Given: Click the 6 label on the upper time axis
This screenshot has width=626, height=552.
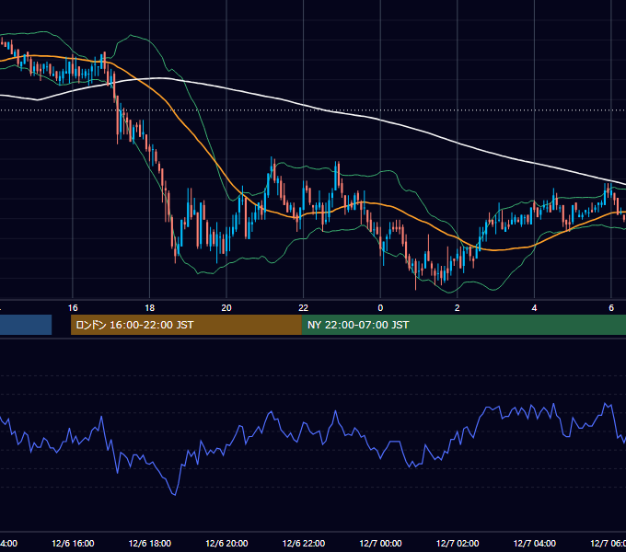Looking at the screenshot, I should pos(611,308).
